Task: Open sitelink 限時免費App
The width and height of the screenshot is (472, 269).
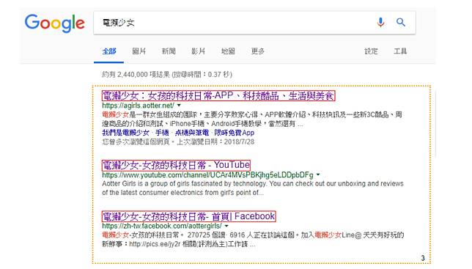Action: tap(235, 133)
